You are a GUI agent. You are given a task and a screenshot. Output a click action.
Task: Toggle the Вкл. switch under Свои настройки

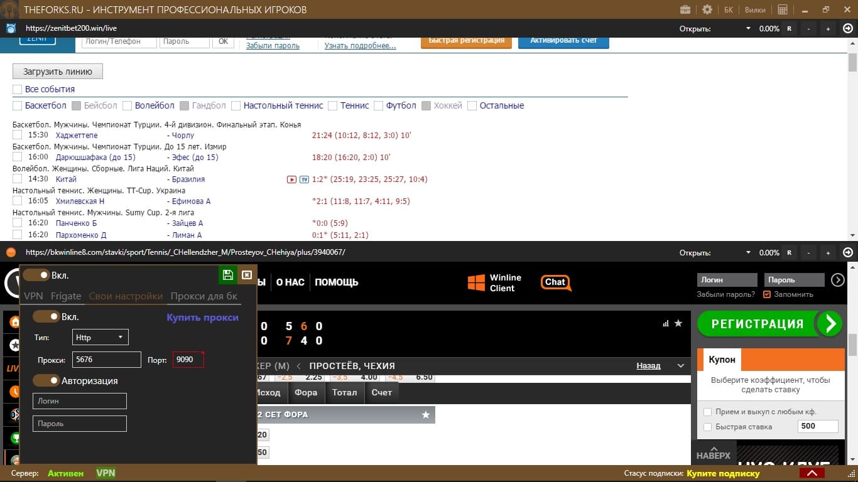(x=46, y=317)
